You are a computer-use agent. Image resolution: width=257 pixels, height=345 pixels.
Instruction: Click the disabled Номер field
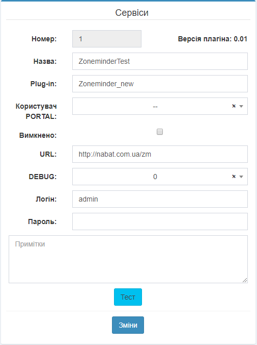pos(107,39)
